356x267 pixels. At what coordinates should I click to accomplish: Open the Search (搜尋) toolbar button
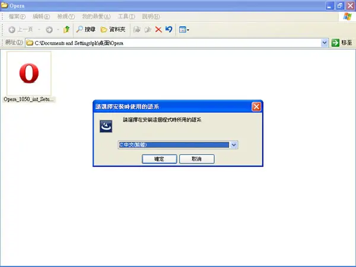(x=85, y=30)
